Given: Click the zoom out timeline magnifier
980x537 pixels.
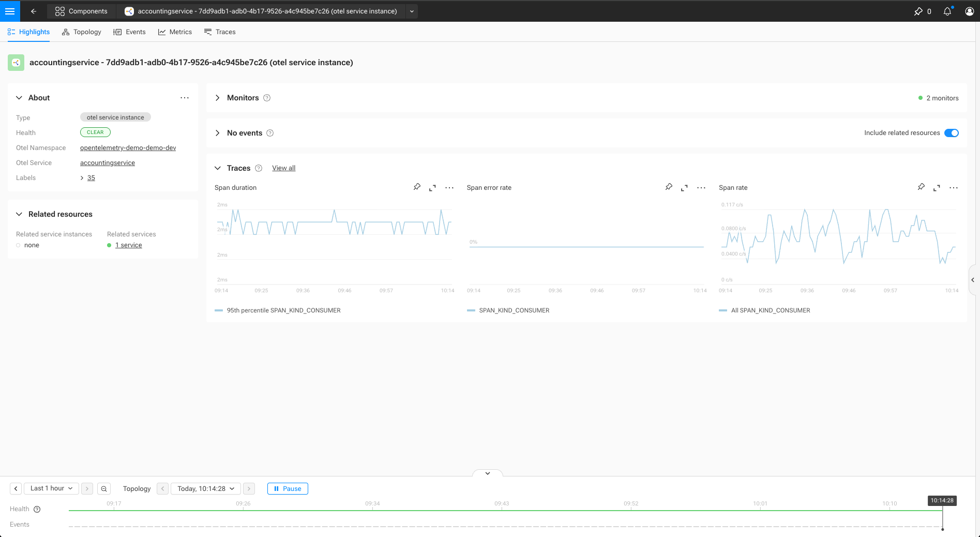Looking at the screenshot, I should (x=104, y=488).
